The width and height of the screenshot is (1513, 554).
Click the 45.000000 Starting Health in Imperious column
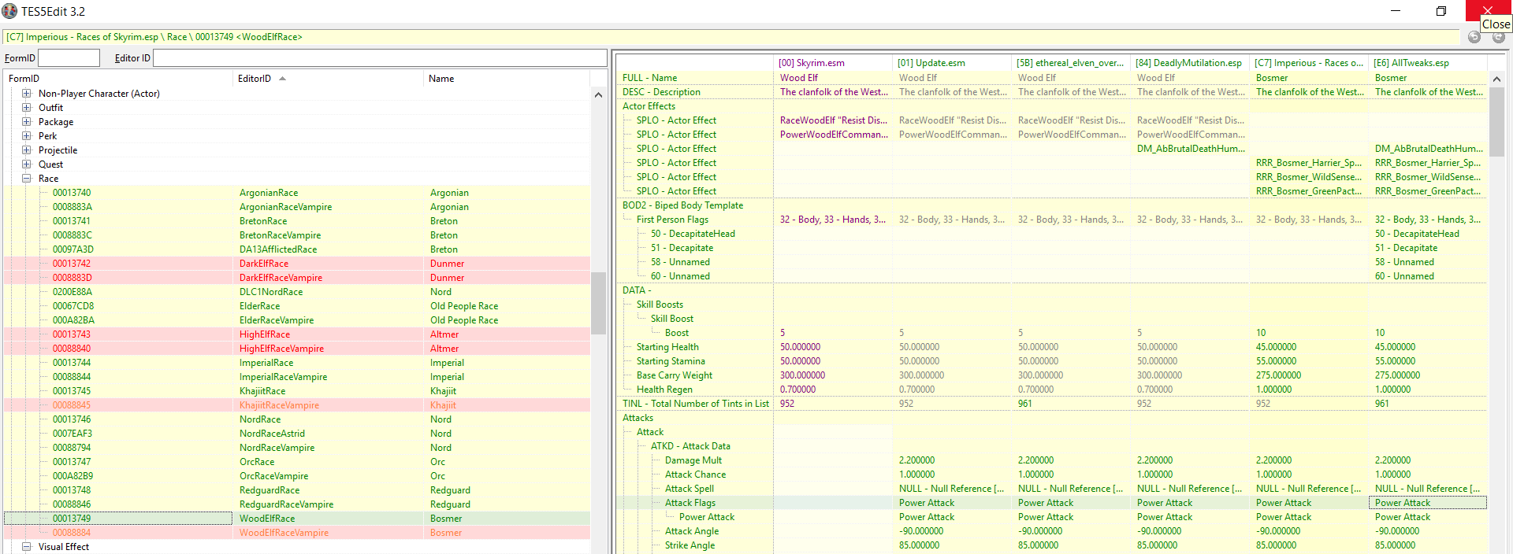(x=1309, y=347)
